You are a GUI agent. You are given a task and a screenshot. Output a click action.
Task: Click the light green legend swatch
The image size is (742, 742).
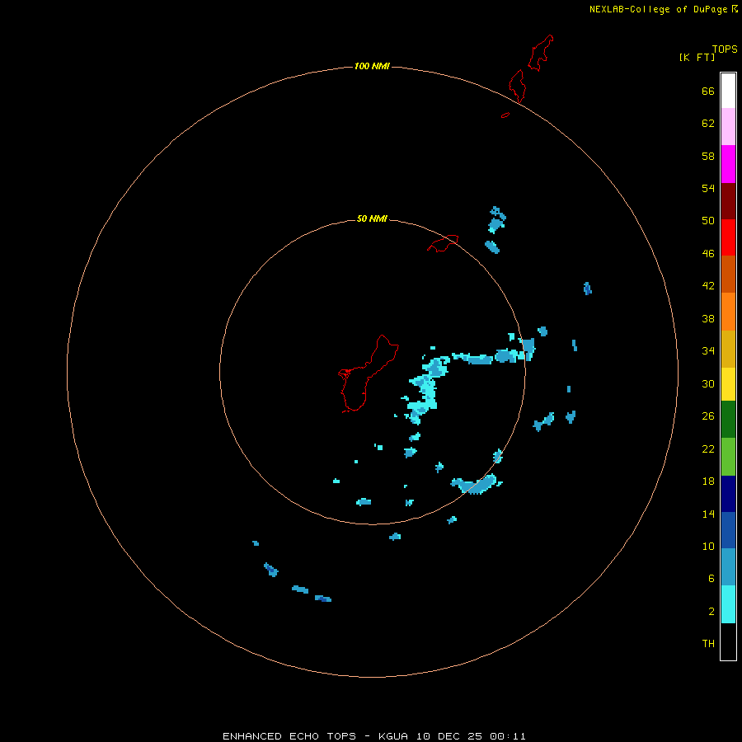pos(728,456)
